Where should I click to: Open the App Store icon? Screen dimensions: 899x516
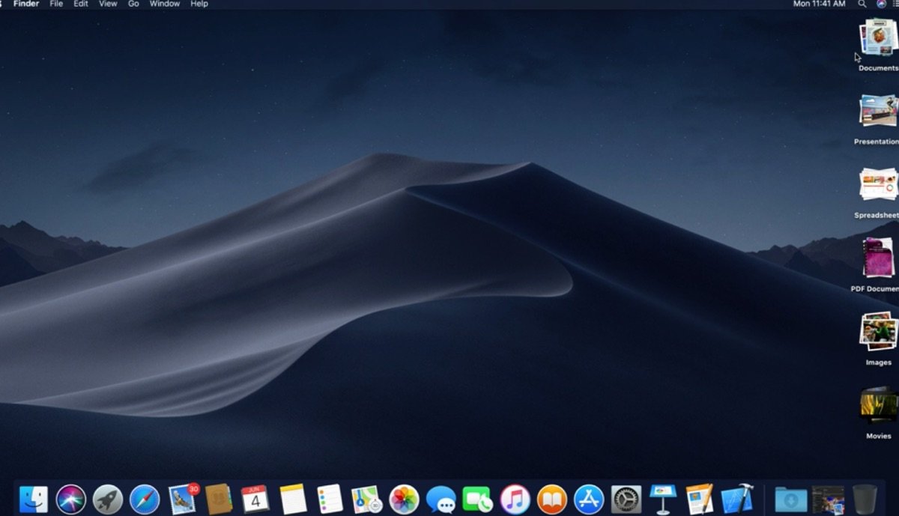[x=589, y=499]
